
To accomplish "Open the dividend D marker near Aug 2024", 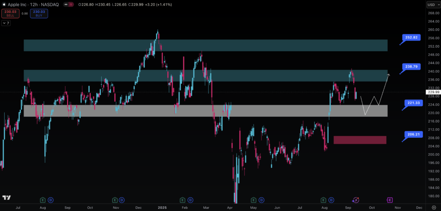I will (50, 200).
